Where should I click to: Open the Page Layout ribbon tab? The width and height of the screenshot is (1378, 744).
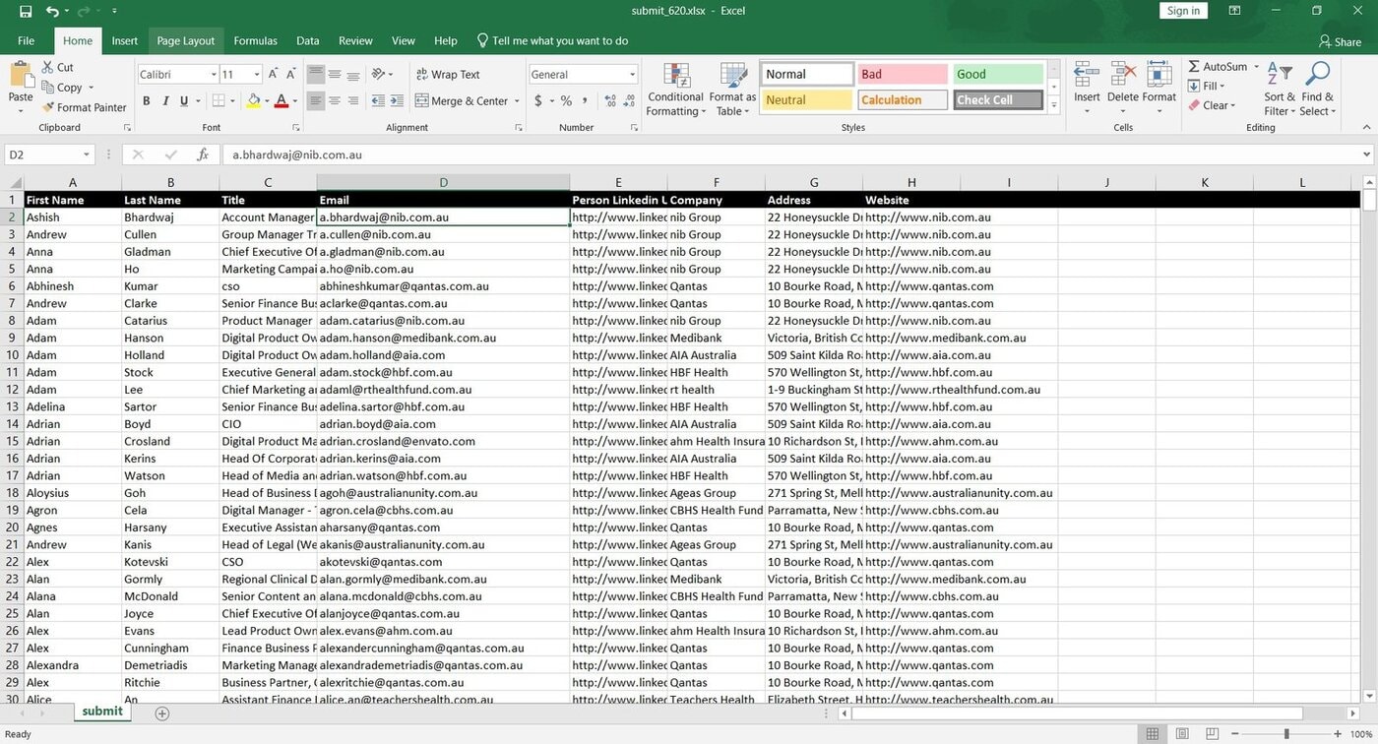click(185, 40)
